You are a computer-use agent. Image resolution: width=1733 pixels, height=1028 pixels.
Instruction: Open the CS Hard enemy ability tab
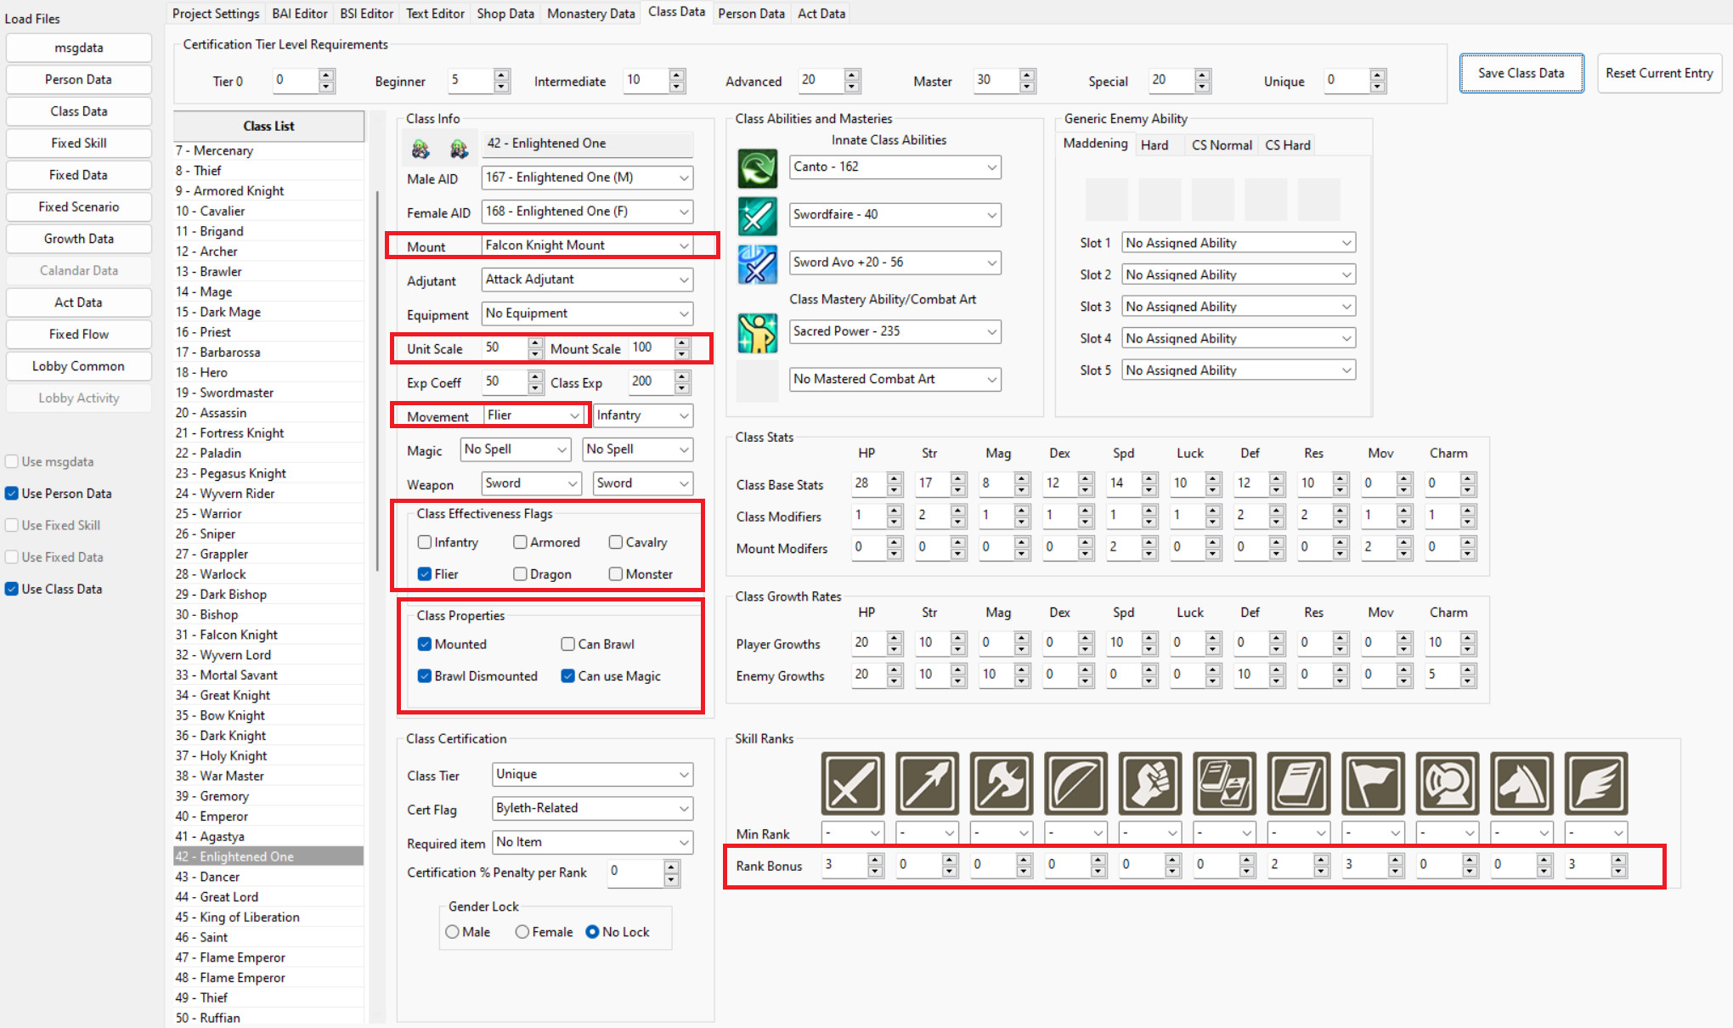tap(1287, 145)
